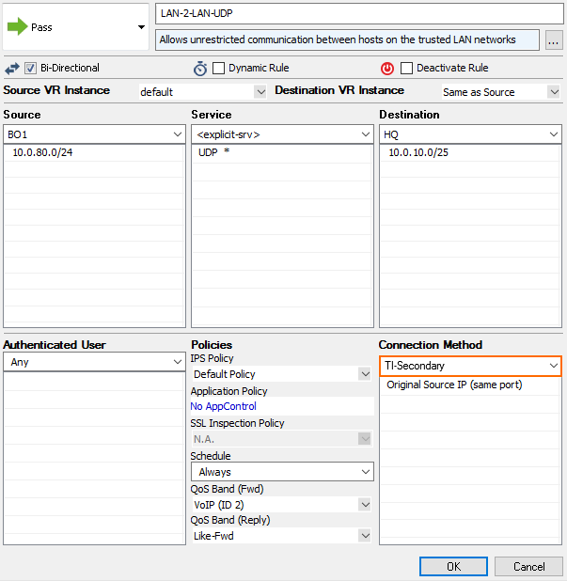
Task: Click the green Pass action arrow icon
Action: click(18, 27)
